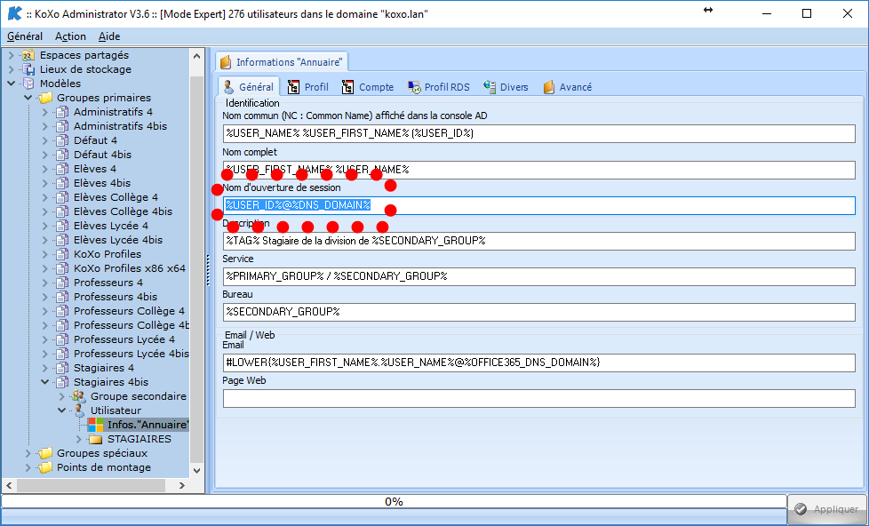
Task: Switch to the Divers tab
Action: 506,87
